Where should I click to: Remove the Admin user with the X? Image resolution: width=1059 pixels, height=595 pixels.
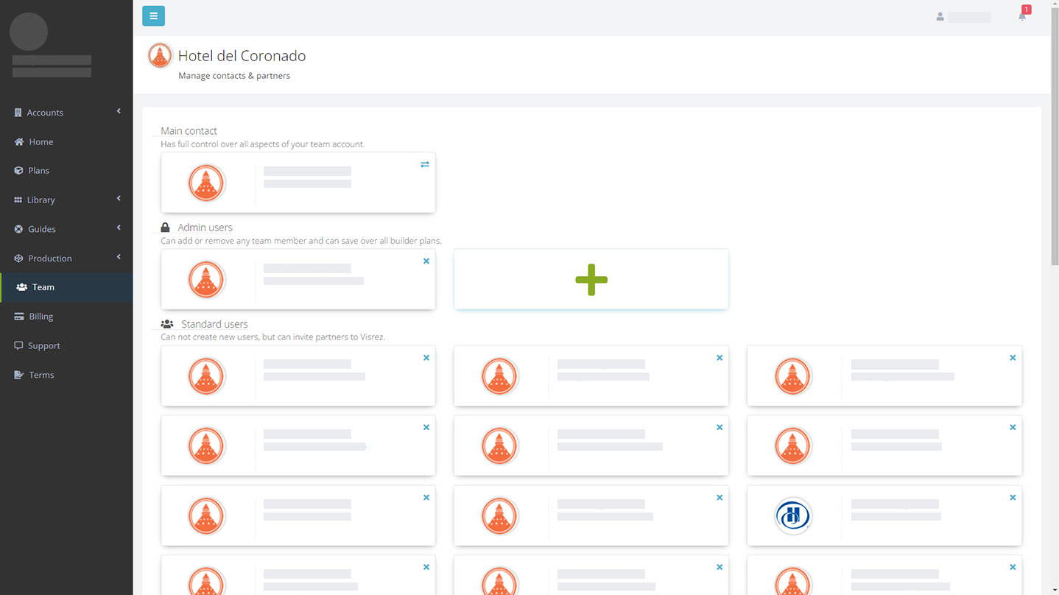(426, 261)
